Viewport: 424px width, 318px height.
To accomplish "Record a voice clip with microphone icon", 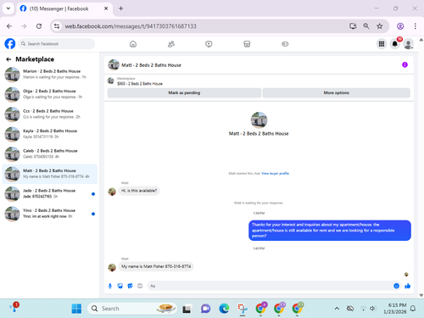I will click(110, 286).
